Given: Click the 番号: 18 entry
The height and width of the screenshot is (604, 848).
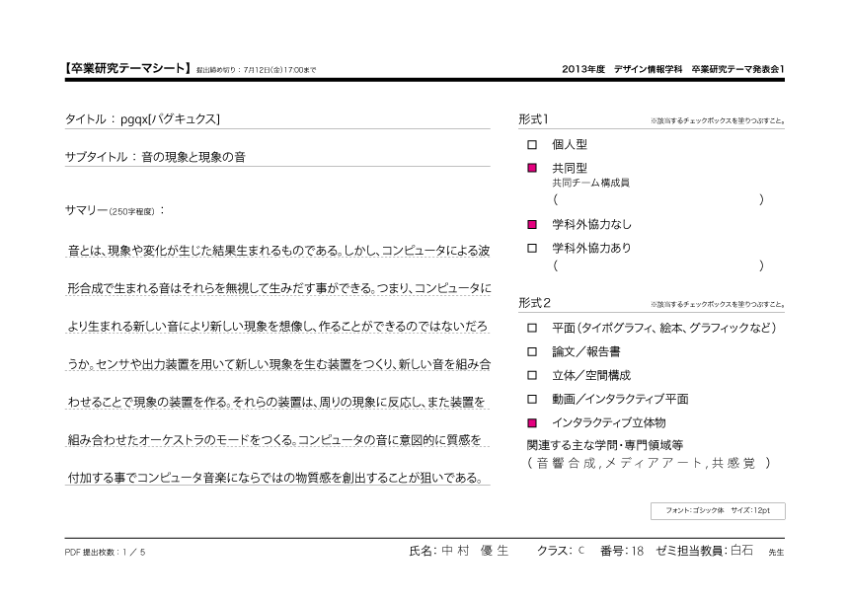Looking at the screenshot, I should coord(622,551).
